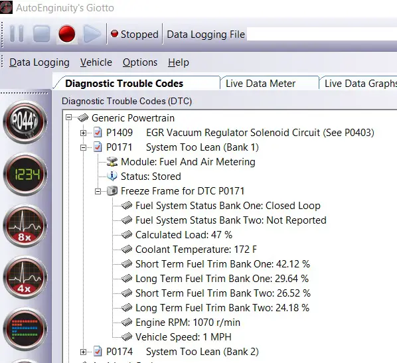Select the Calculated Load: 47 % row
Screen dimensions: 397x363
[184, 235]
